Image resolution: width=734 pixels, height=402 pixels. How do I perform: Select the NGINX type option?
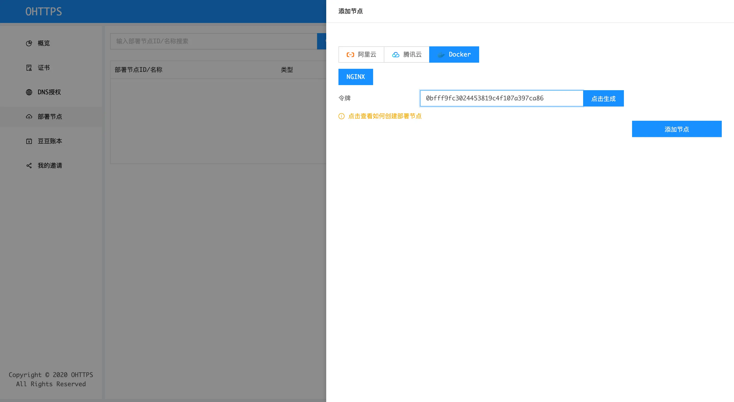click(356, 77)
